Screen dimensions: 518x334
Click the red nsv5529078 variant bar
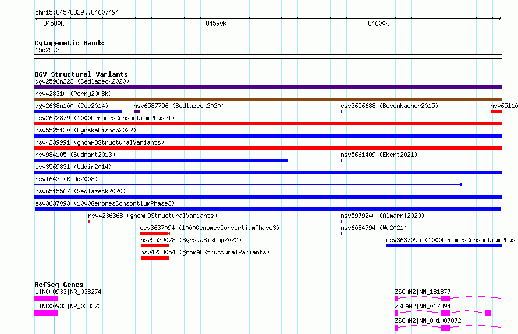tap(155, 246)
